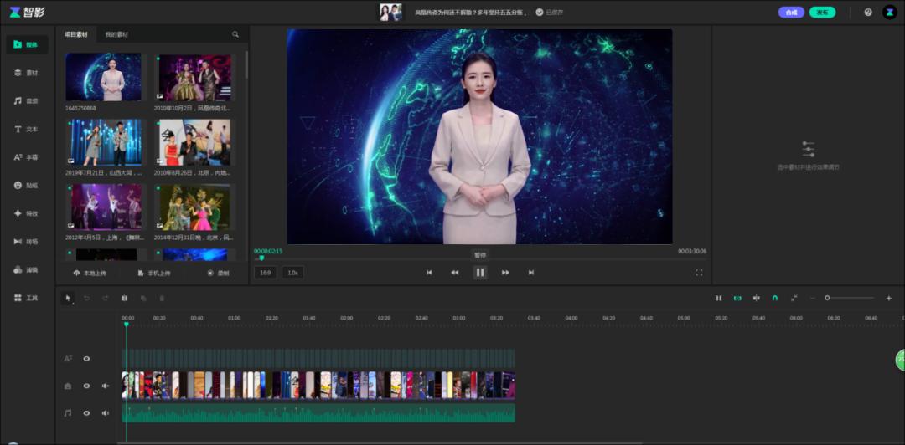Click the 本地上传 local upload button
905x445 pixels.
pyautogui.click(x=90, y=273)
